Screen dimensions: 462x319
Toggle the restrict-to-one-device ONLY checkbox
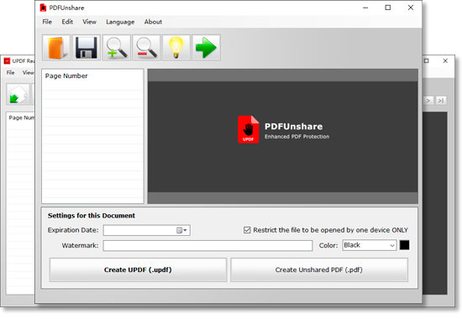[x=247, y=230]
